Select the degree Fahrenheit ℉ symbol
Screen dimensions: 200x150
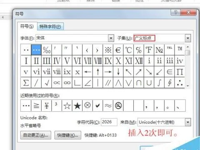149,50
